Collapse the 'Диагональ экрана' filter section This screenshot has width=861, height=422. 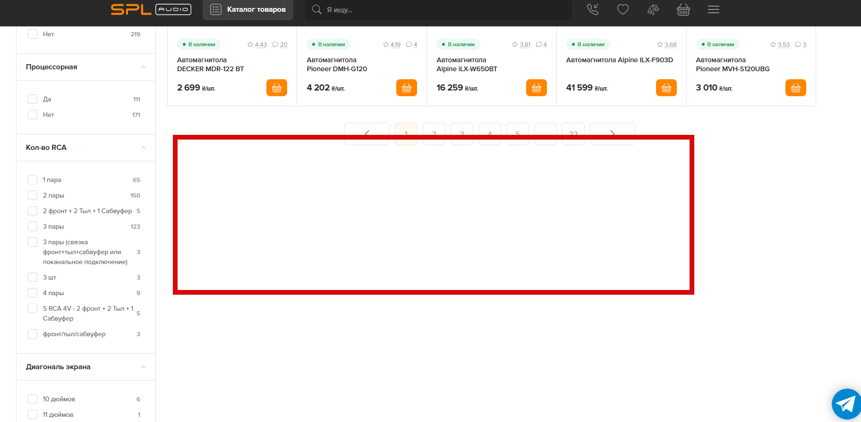pos(144,367)
